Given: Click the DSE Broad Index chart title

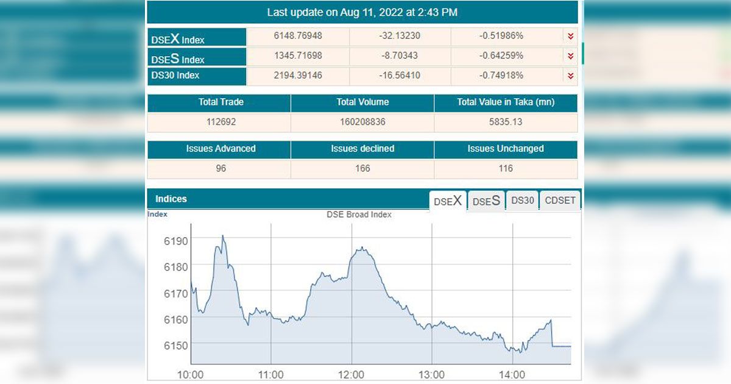Looking at the screenshot, I should (359, 215).
